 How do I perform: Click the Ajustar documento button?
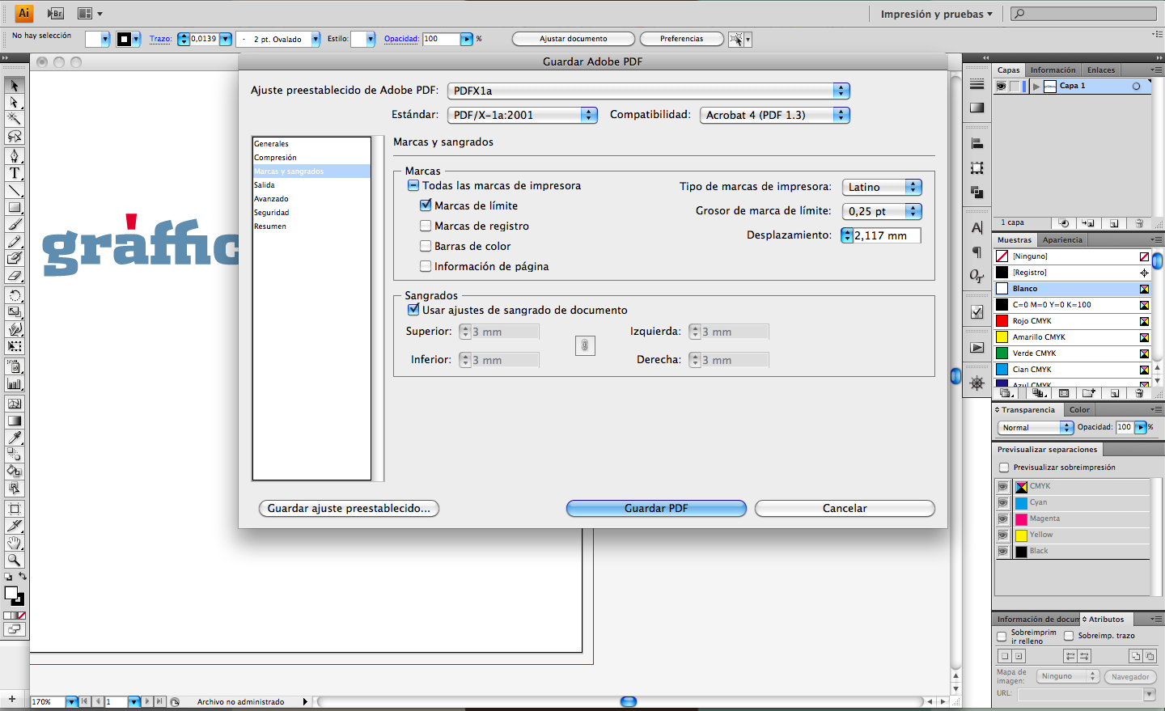[x=574, y=39]
